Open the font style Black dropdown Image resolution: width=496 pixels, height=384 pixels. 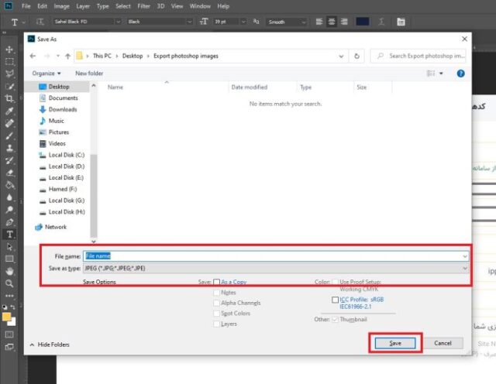point(189,22)
